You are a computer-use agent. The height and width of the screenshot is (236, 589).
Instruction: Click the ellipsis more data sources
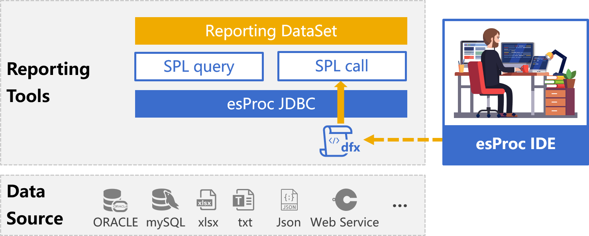tap(400, 206)
